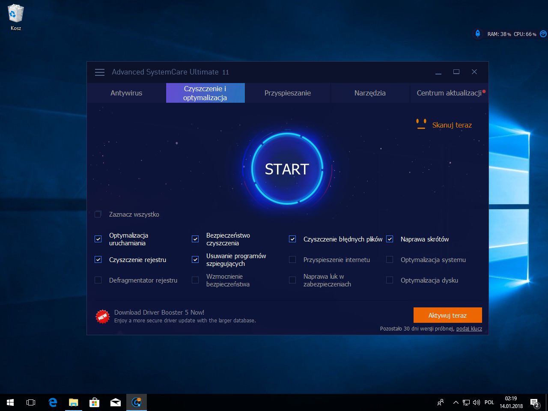Viewport: 548px width, 411px height.
Task: Click the red NEW badge icon
Action: pyautogui.click(x=102, y=317)
